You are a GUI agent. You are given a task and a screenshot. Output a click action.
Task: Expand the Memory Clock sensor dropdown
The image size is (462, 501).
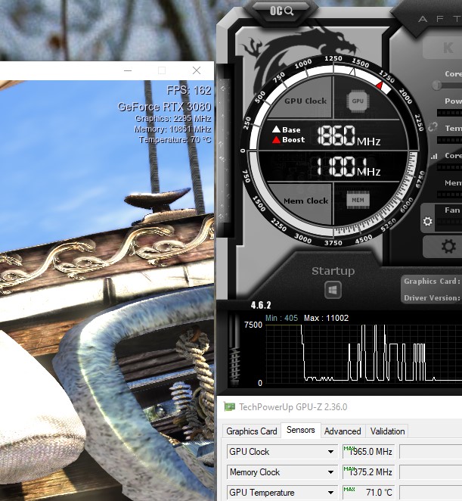click(330, 472)
